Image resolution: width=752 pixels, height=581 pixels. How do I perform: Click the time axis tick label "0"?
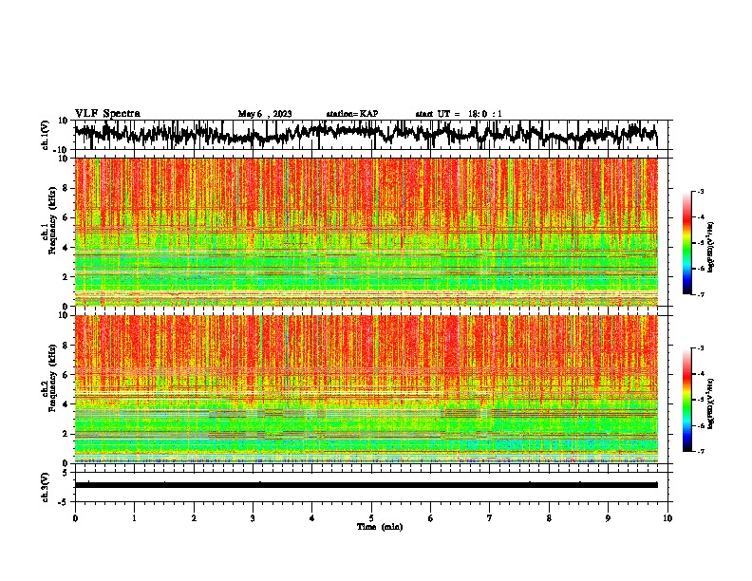pyautogui.click(x=75, y=518)
